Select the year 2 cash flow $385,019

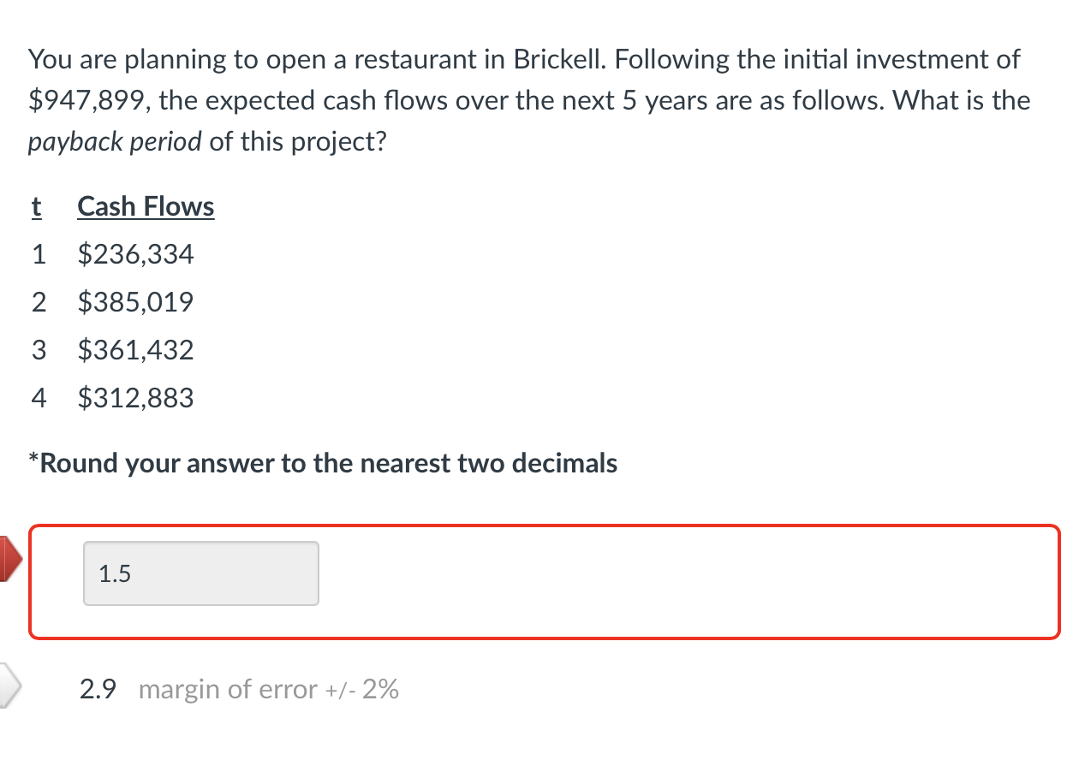click(135, 301)
